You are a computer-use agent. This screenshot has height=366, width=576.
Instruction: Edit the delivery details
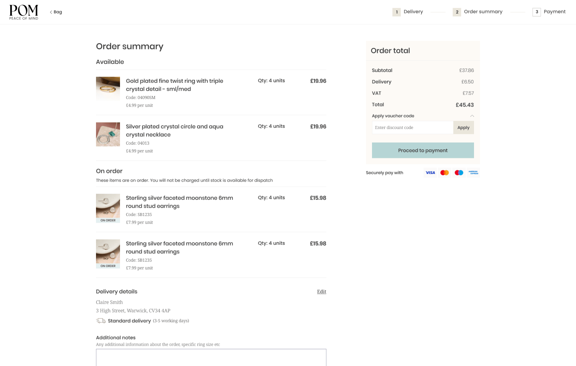(321, 291)
